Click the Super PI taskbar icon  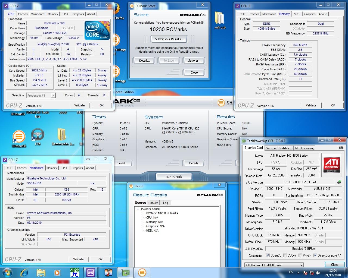[74, 272]
